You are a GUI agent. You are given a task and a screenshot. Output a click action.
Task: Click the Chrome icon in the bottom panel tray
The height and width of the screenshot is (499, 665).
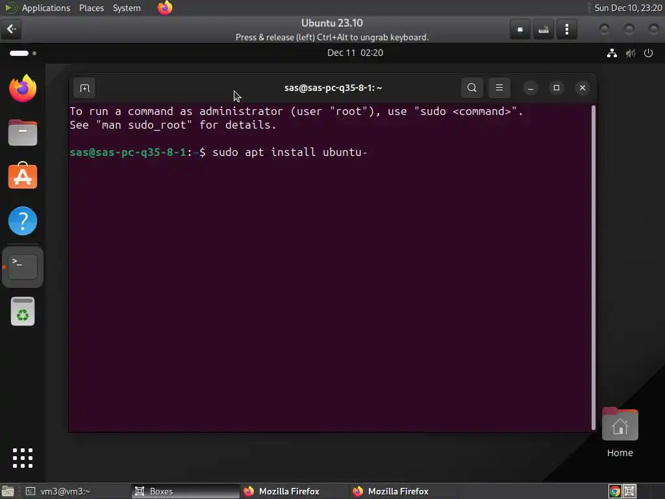(615, 491)
